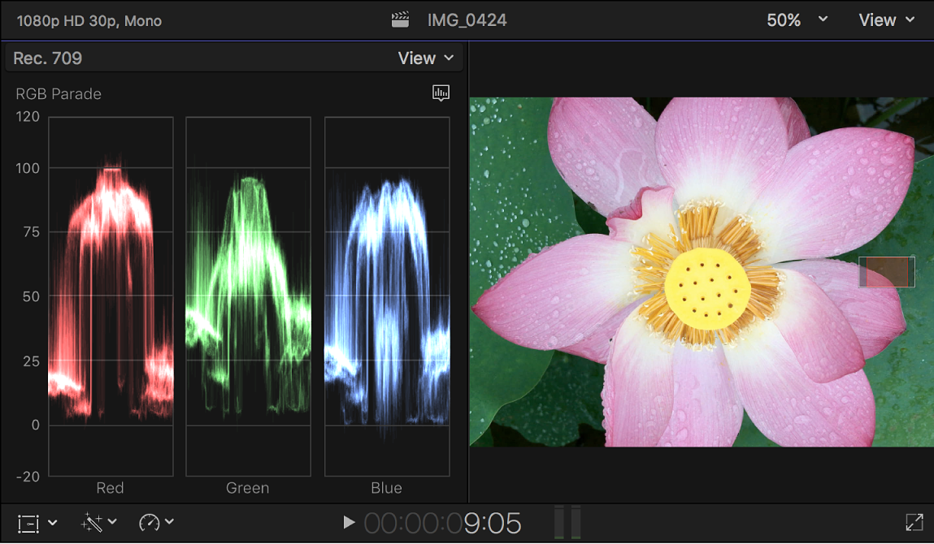Click the clapperboard icon beside IMG_0424
Viewport: 934px width, 544px height.
pyautogui.click(x=400, y=19)
